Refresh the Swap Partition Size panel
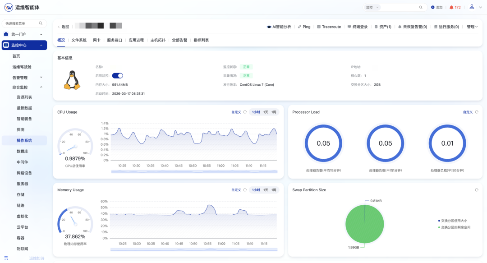 [477, 190]
